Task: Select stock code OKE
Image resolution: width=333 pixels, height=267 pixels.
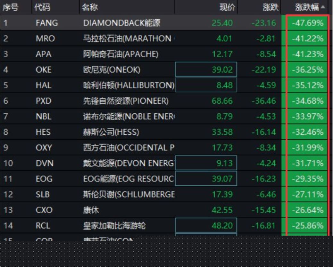Action: point(44,70)
